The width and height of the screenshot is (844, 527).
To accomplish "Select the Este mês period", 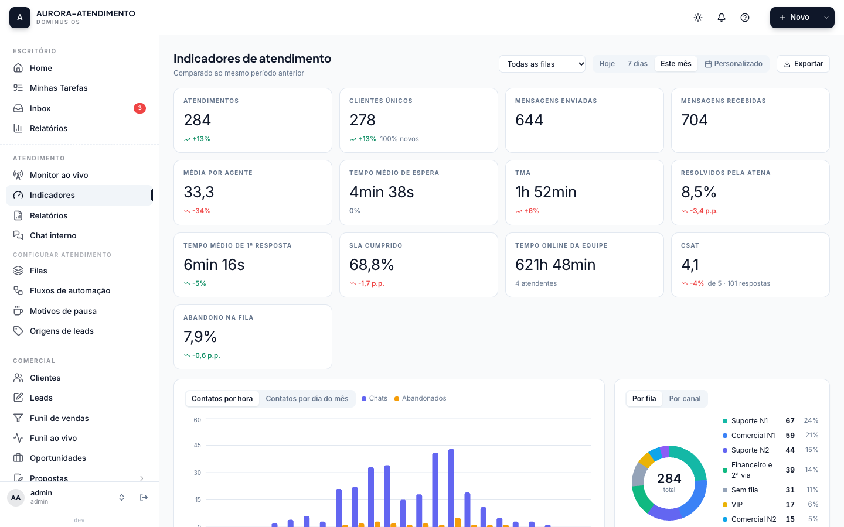I will pyautogui.click(x=676, y=64).
